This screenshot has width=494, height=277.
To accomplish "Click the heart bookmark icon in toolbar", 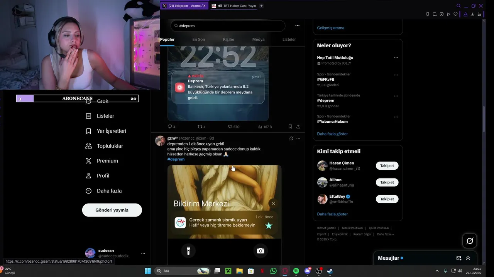I will pyautogui.click(x=455, y=14).
